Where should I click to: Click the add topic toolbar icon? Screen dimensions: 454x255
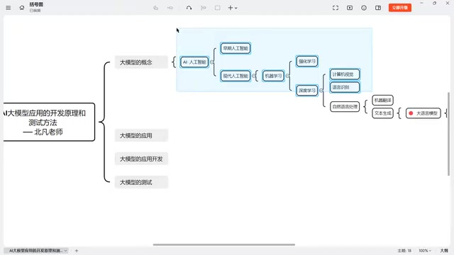(x=156, y=8)
